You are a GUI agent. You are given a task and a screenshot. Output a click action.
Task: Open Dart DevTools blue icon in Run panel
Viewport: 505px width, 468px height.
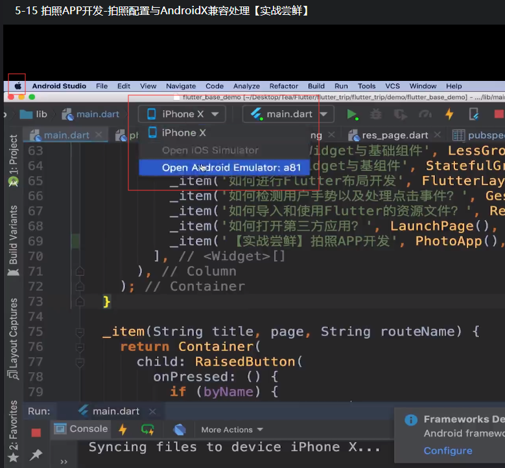[180, 429]
